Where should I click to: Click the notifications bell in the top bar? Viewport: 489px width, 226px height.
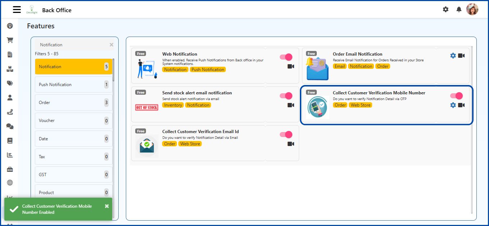click(459, 9)
